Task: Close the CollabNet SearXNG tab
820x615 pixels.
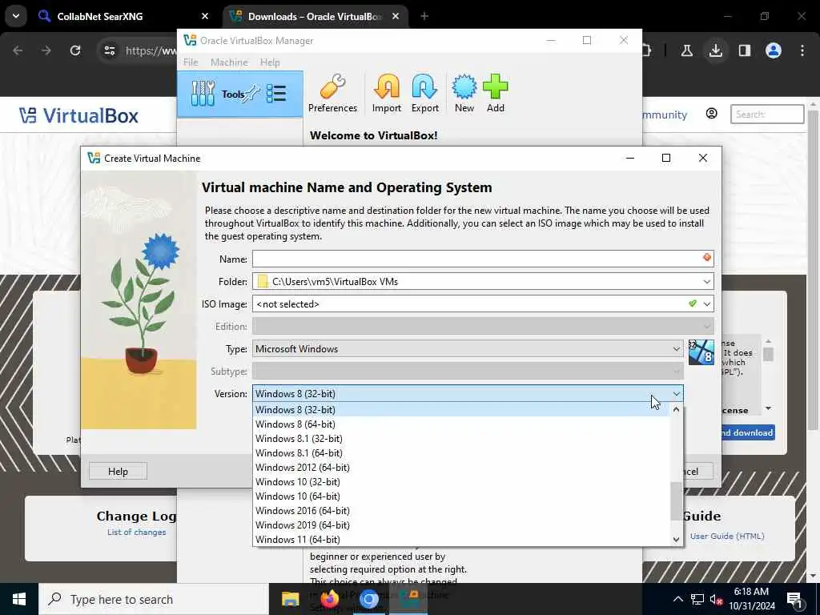Action: (x=204, y=16)
